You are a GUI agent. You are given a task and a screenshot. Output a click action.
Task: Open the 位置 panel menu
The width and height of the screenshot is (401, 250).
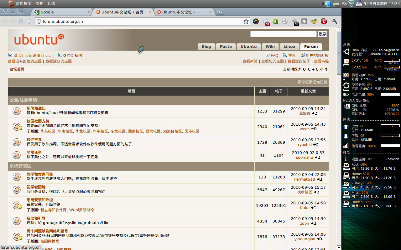pos(39,4)
